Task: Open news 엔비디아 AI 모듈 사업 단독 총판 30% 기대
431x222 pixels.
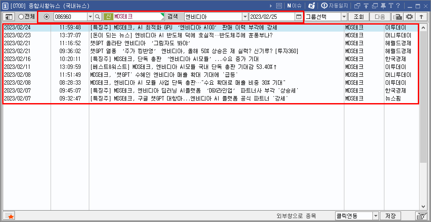Action: click(188, 82)
